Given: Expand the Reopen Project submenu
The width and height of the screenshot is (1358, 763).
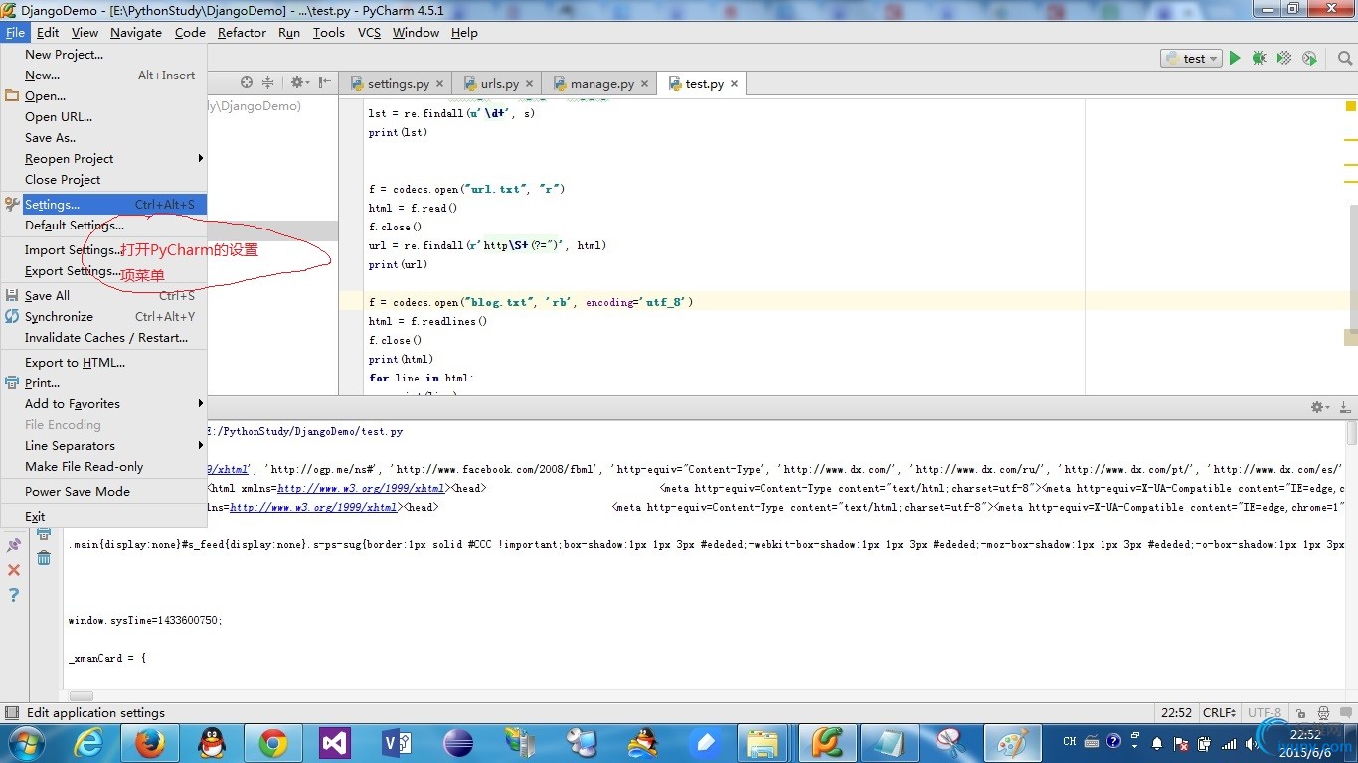Looking at the screenshot, I should (x=103, y=159).
